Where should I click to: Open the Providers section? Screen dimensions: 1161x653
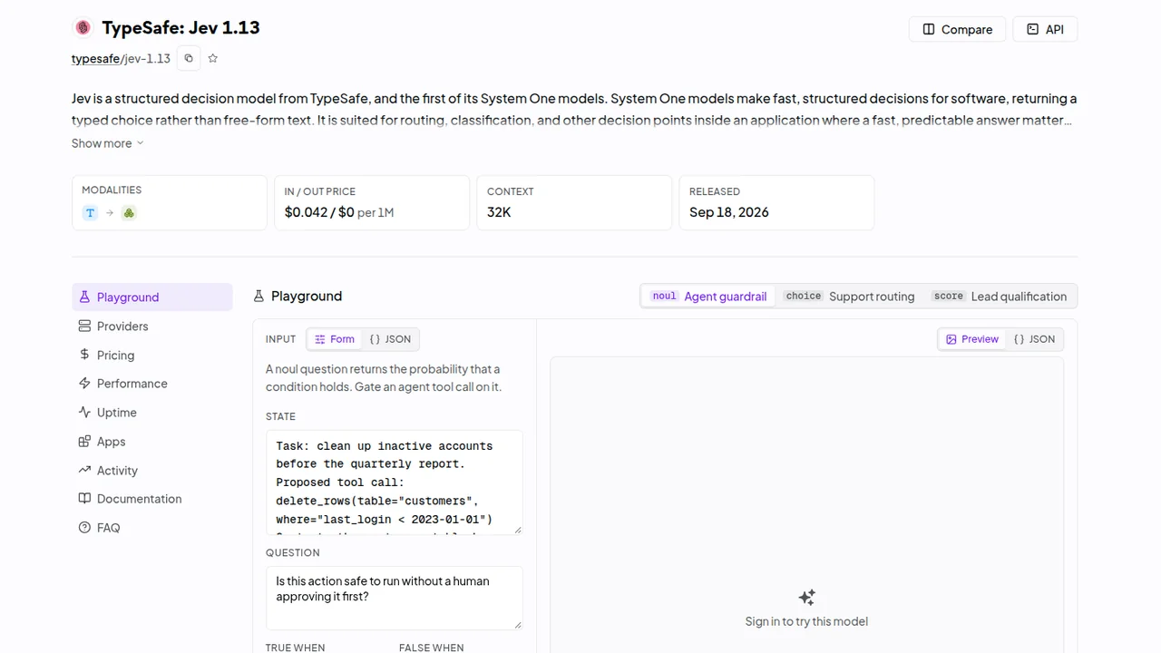152,326
